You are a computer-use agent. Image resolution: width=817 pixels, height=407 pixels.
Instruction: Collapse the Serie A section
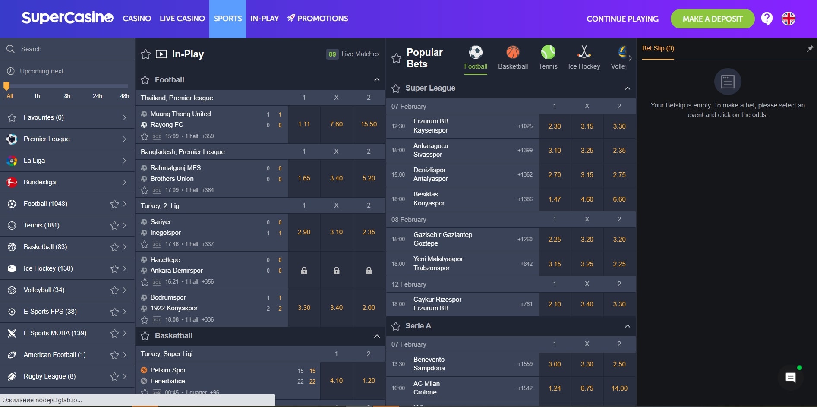tap(628, 326)
